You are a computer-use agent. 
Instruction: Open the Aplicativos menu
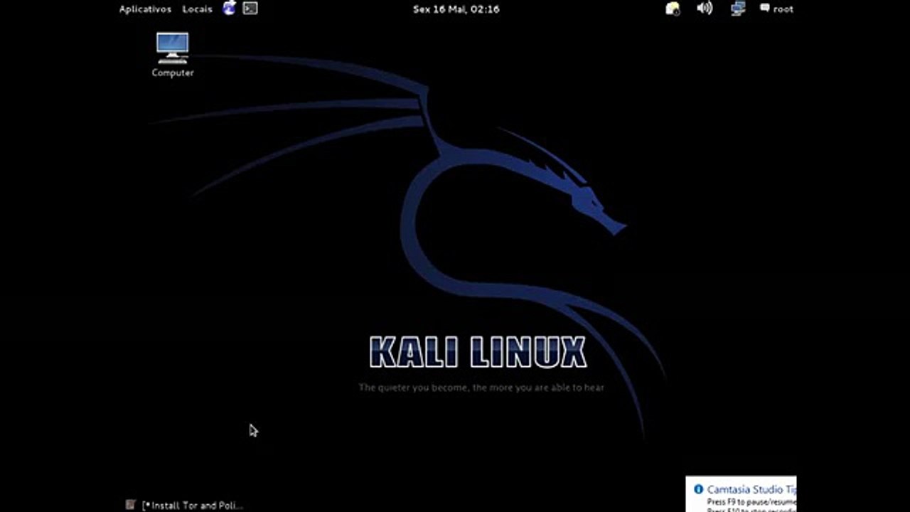point(145,9)
